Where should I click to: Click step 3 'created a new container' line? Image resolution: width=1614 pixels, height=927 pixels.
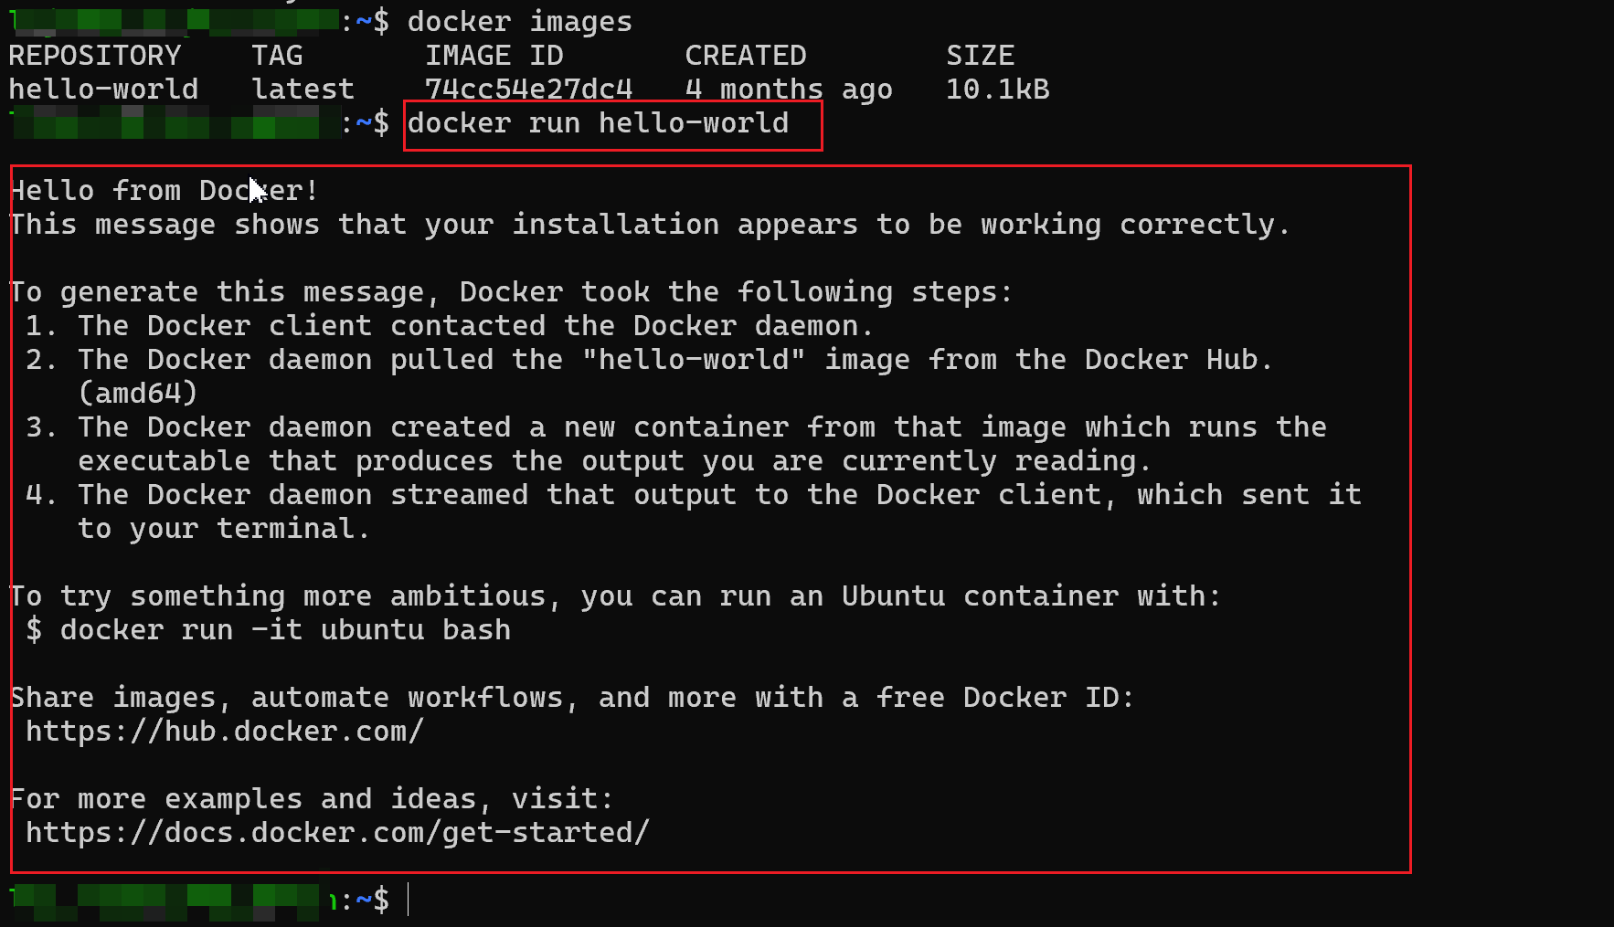point(675,427)
